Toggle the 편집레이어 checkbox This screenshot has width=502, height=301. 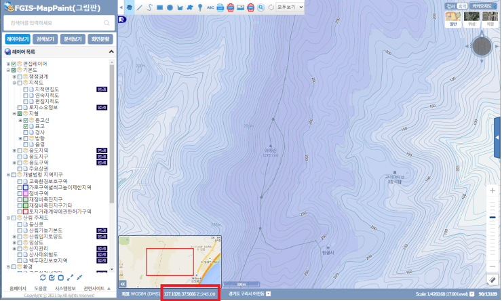click(x=14, y=64)
